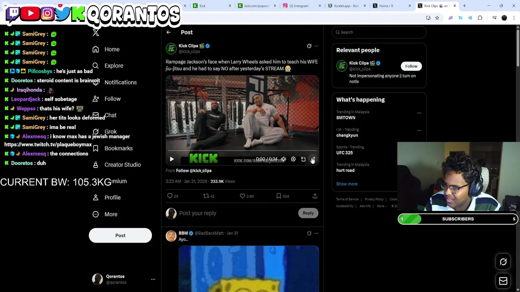Open Kick Clips profile avatar on post

171,48
